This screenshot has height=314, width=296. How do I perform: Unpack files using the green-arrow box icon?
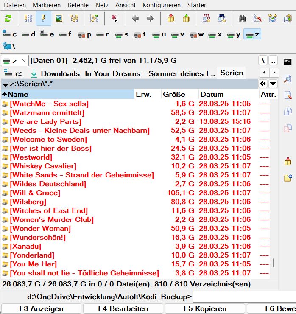click(186, 19)
